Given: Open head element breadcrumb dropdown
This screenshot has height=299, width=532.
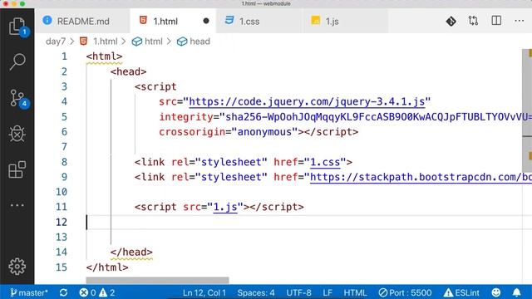Looking at the screenshot, I should coord(194,42).
